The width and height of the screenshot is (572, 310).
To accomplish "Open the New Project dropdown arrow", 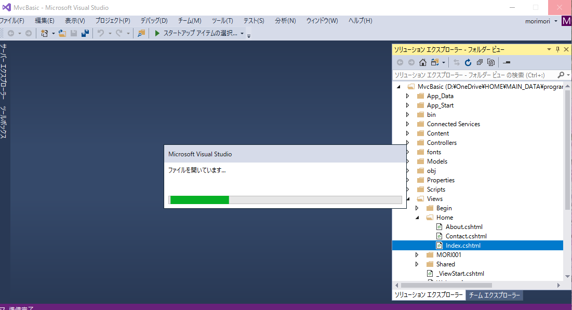I will coord(54,34).
